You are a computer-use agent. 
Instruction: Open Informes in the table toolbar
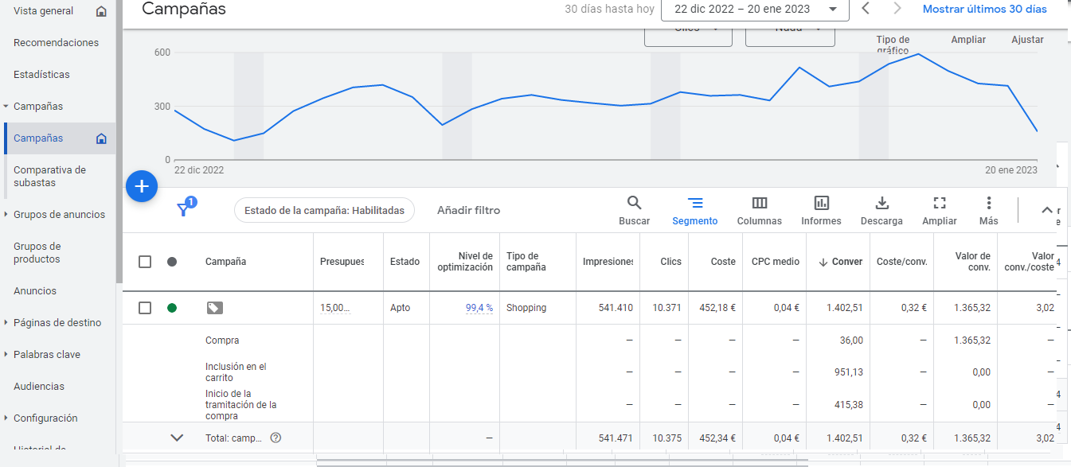point(821,211)
